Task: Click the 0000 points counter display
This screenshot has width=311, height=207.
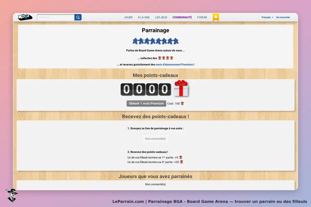Action: [x=146, y=90]
